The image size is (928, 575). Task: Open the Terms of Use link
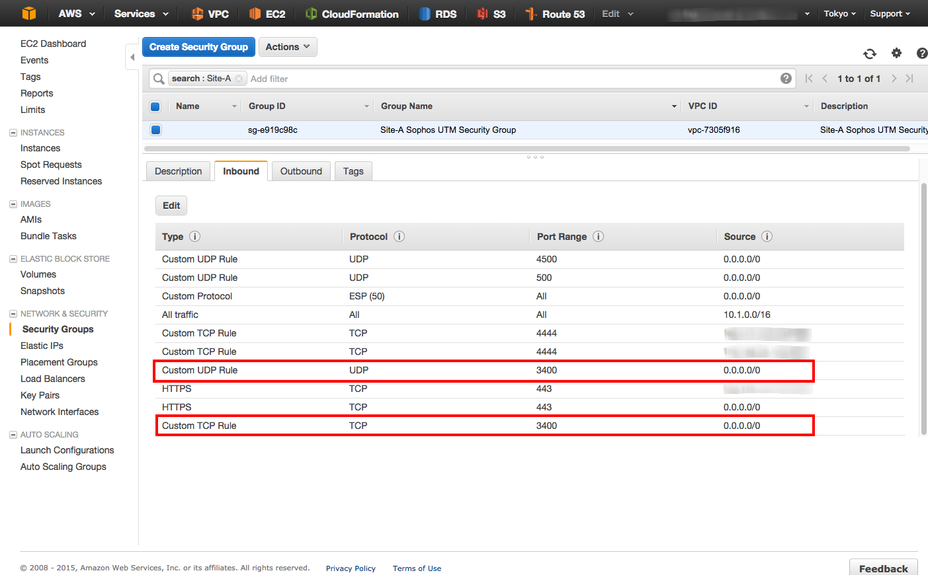pyautogui.click(x=417, y=568)
